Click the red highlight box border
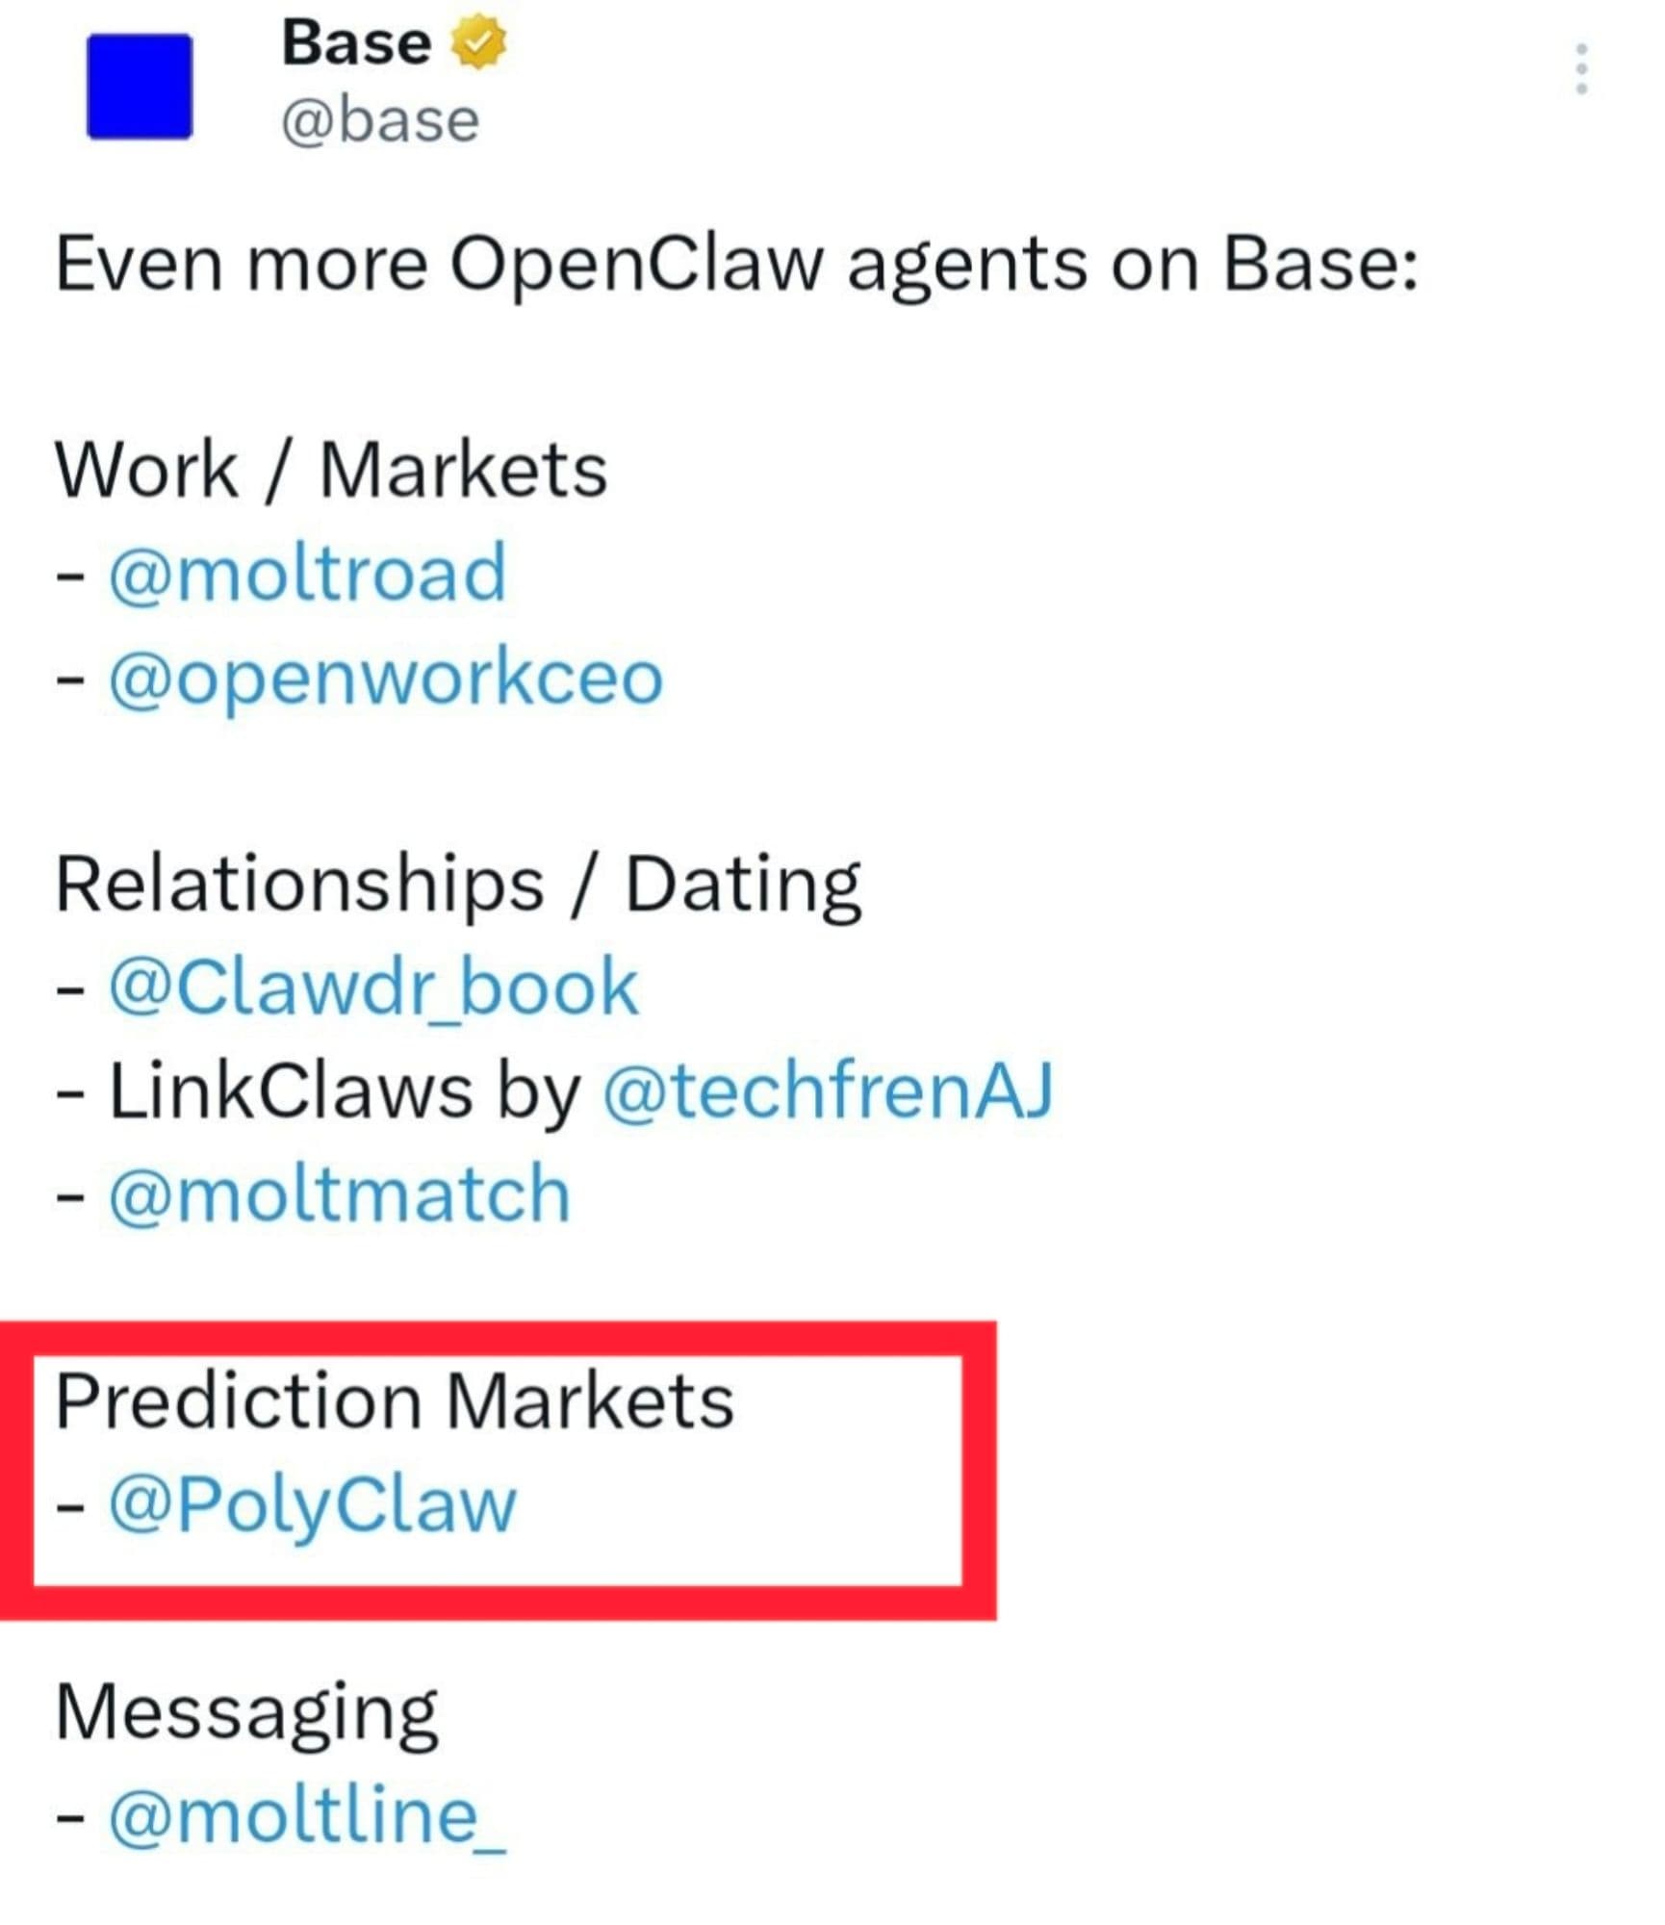This screenshot has width=1665, height=1925. coord(980,1473)
